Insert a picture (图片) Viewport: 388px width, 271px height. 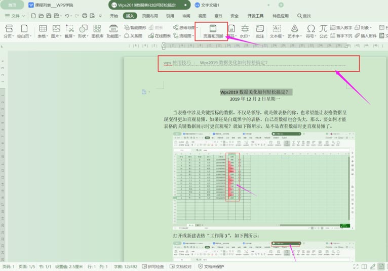(56, 31)
